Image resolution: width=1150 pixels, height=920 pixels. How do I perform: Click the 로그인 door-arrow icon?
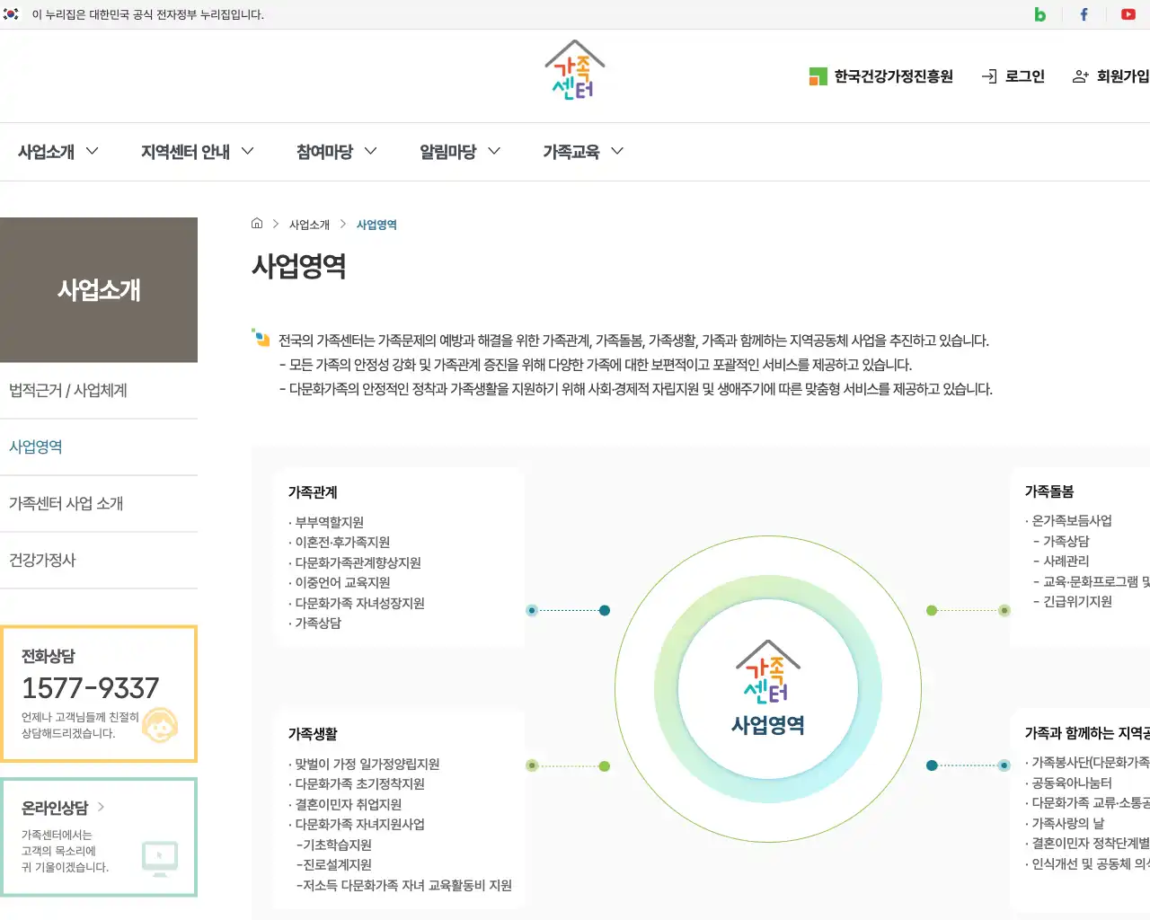pyautogui.click(x=989, y=76)
